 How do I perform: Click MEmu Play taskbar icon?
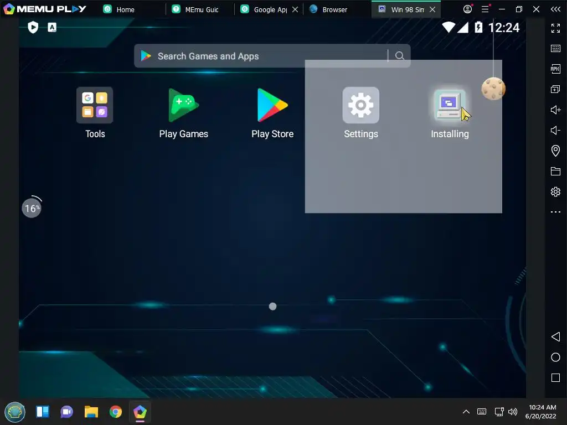tap(140, 412)
